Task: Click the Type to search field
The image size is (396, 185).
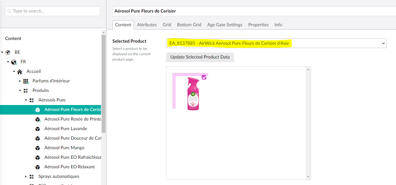Action: pyautogui.click(x=52, y=11)
